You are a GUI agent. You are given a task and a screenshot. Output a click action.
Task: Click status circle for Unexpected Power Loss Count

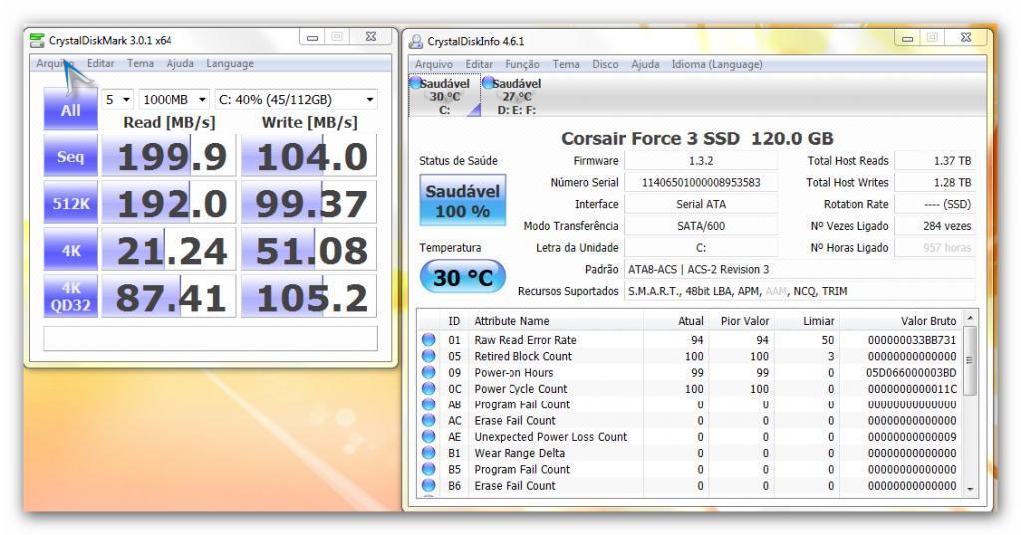tap(428, 436)
